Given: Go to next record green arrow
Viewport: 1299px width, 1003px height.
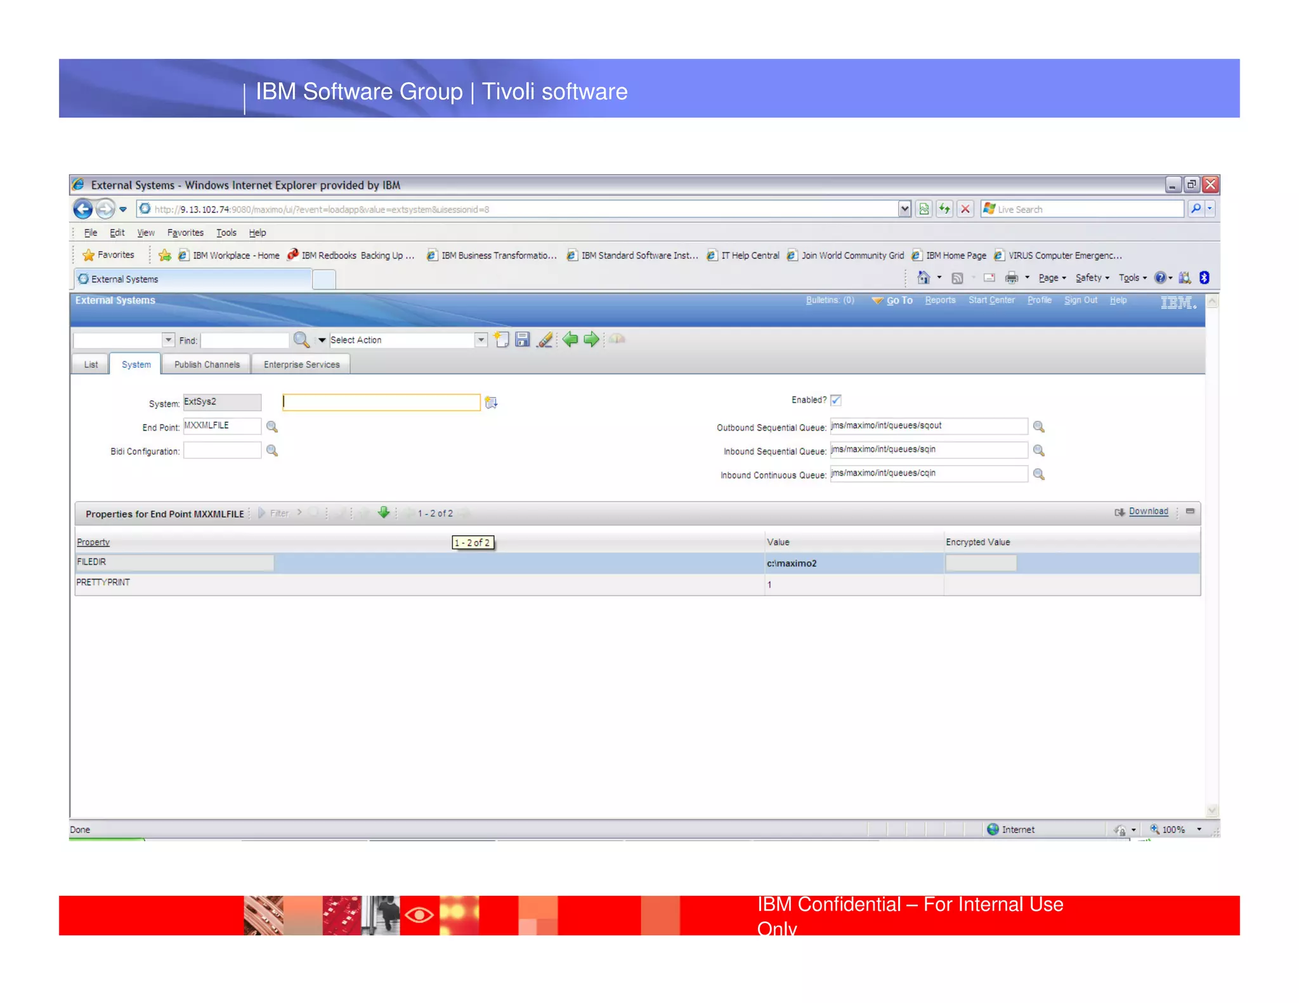Looking at the screenshot, I should [x=591, y=339].
